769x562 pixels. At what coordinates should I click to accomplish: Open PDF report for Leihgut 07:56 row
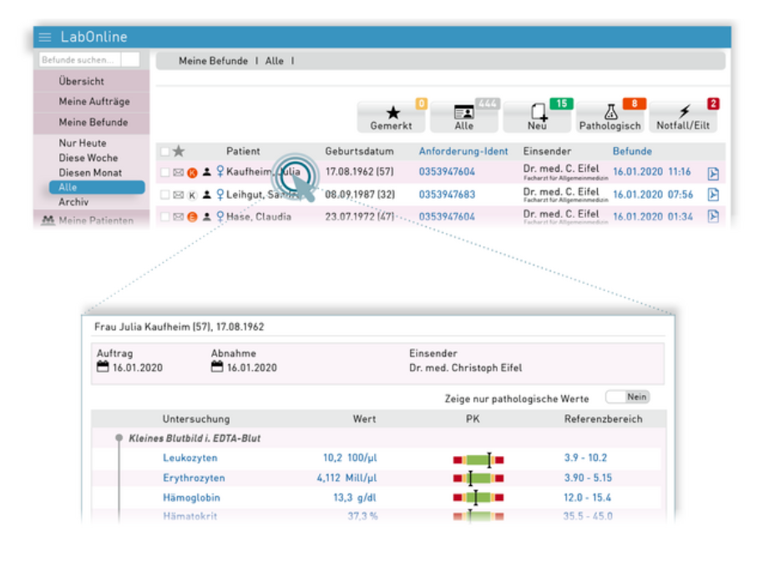[x=713, y=195]
